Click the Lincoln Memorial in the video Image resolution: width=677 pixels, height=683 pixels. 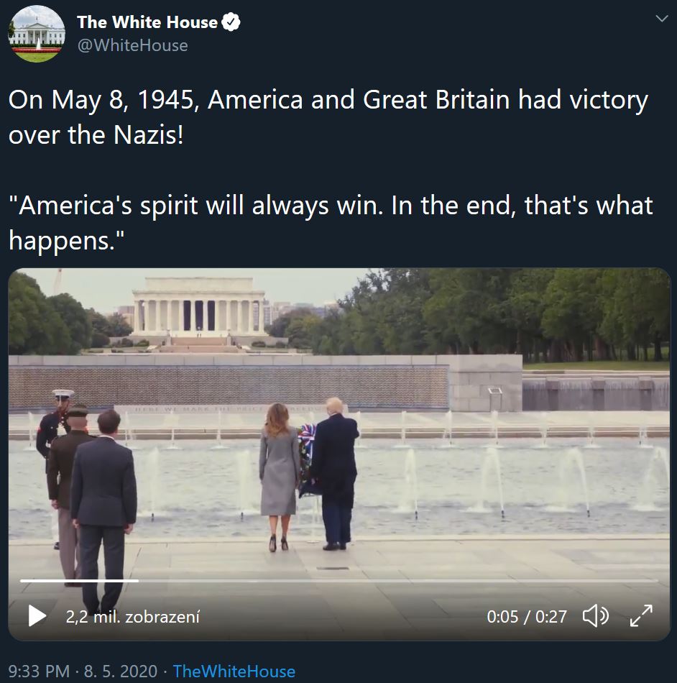[x=194, y=307]
